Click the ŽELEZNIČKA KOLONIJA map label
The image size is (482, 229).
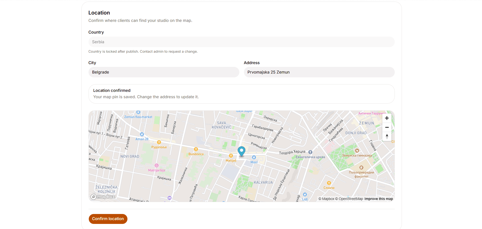pyautogui.click(x=107, y=189)
